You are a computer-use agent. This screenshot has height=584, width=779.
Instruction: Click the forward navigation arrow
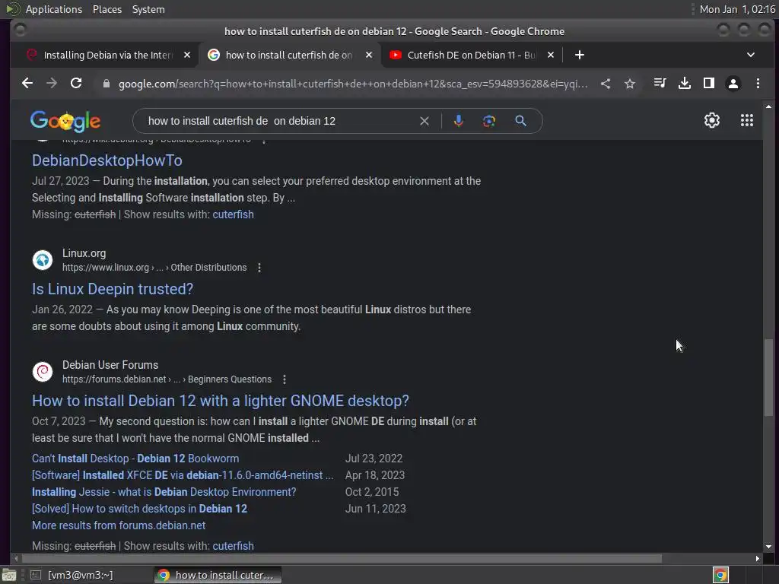tap(52, 84)
